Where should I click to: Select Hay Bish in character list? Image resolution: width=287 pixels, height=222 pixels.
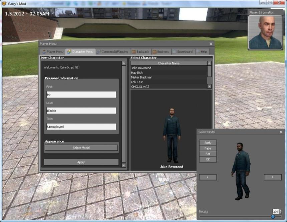click(x=169, y=73)
